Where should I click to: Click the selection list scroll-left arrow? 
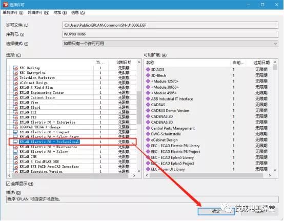9,175
